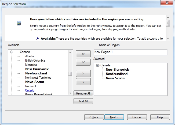Click the Name of Region text field
Screen dimensions: 175x125
coord(130,52)
